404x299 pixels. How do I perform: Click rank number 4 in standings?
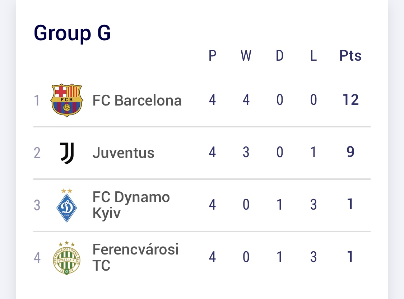(37, 258)
